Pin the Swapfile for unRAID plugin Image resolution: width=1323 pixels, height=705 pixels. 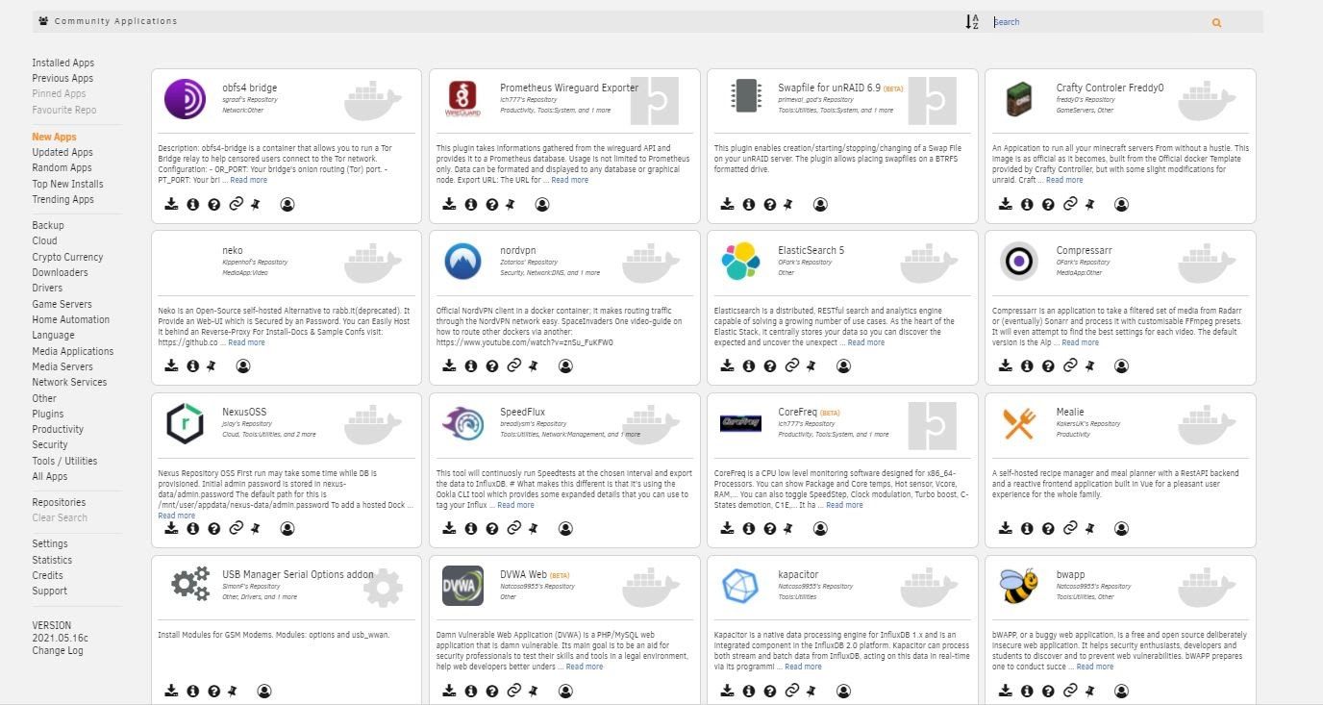point(790,205)
